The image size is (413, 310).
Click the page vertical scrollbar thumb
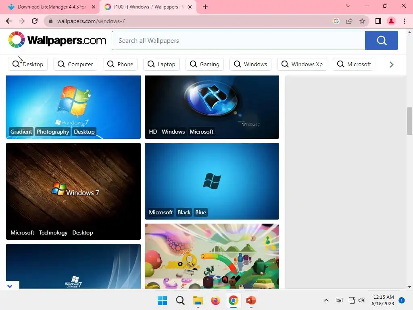click(409, 121)
